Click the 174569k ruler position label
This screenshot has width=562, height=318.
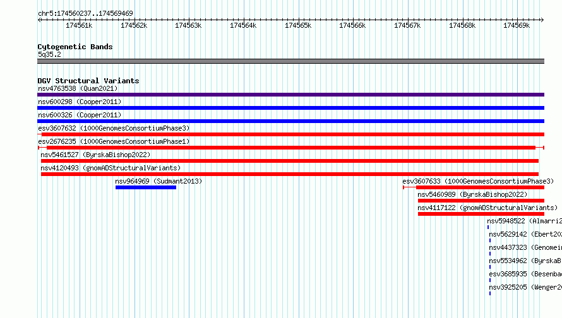click(517, 25)
